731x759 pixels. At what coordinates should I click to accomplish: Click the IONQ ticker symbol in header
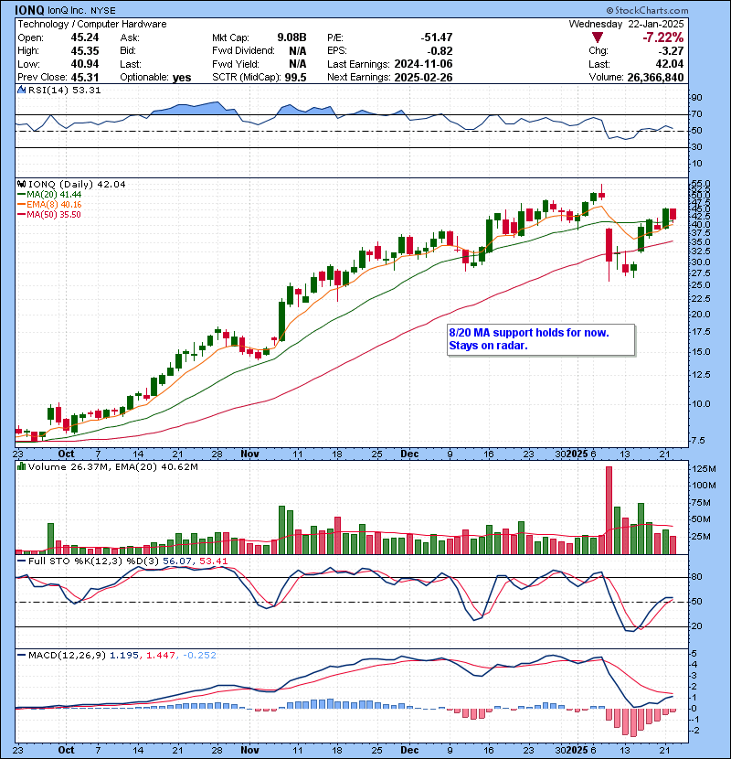point(29,10)
